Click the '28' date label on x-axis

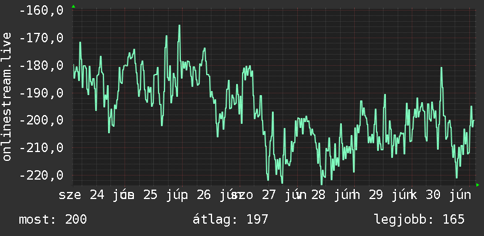(318, 195)
